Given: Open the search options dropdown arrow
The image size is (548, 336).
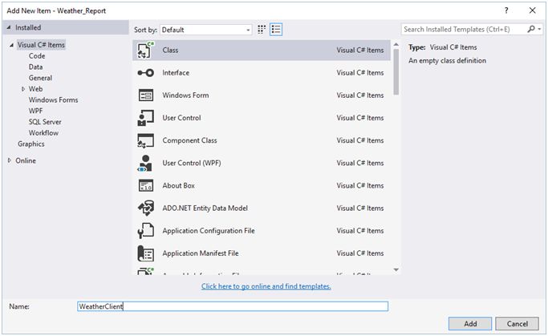Looking at the screenshot, I should [540, 30].
